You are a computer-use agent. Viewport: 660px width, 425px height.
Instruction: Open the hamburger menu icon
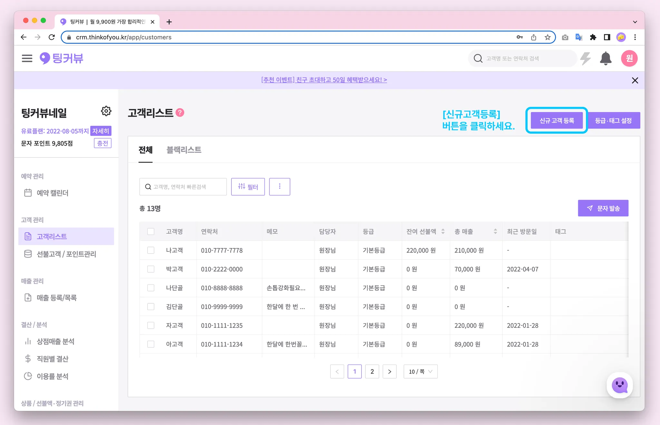click(x=27, y=58)
